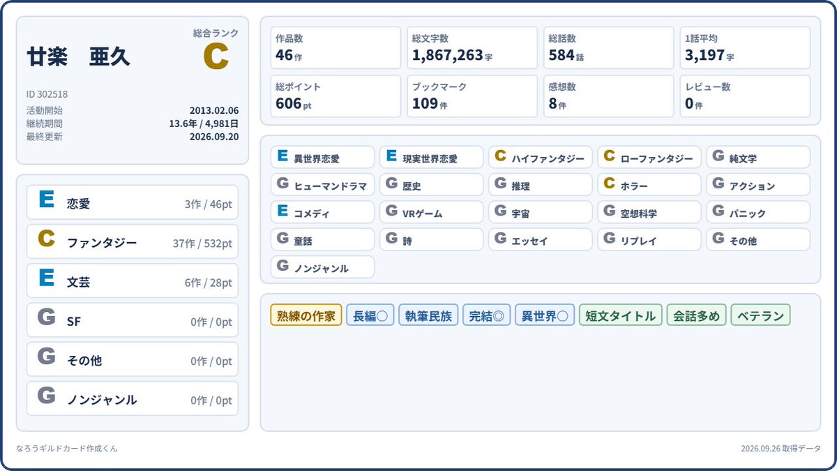Image resolution: width=837 pixels, height=471 pixels.
Task: Click the 短文タイトル badge
Action: click(621, 315)
